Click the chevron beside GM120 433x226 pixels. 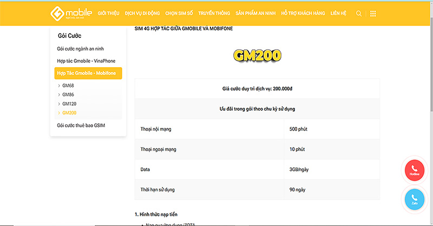click(x=59, y=104)
